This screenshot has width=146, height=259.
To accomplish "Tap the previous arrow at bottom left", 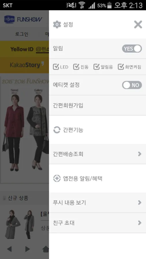I will [10, 249].
